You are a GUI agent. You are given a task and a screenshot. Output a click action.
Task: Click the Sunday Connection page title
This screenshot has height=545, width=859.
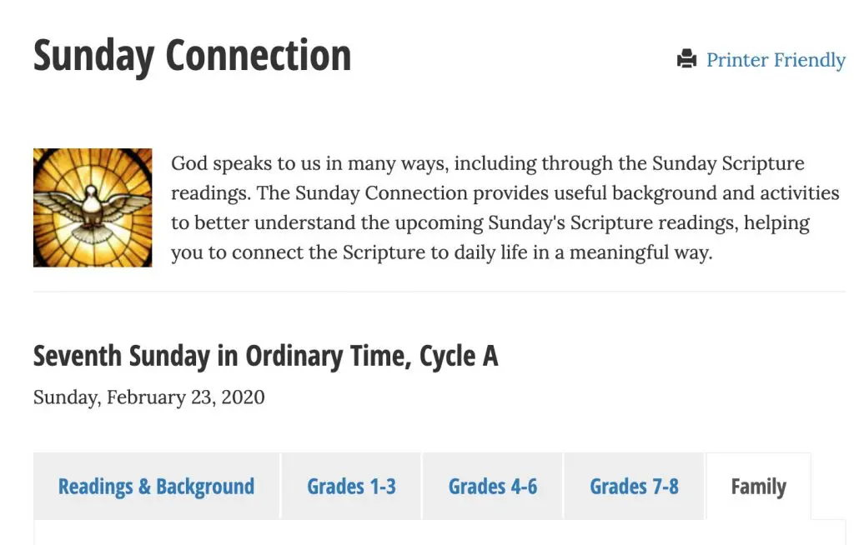(x=192, y=56)
